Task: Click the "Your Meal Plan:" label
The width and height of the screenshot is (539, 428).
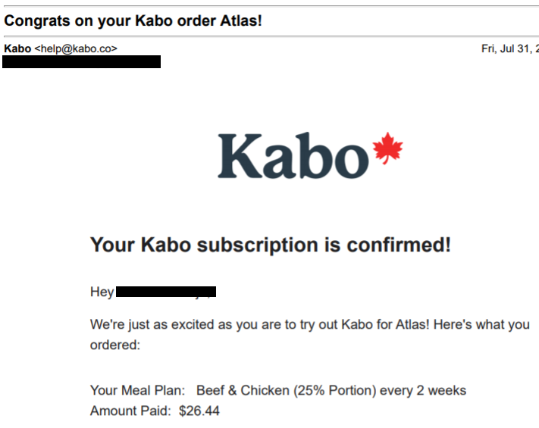Action: point(137,391)
